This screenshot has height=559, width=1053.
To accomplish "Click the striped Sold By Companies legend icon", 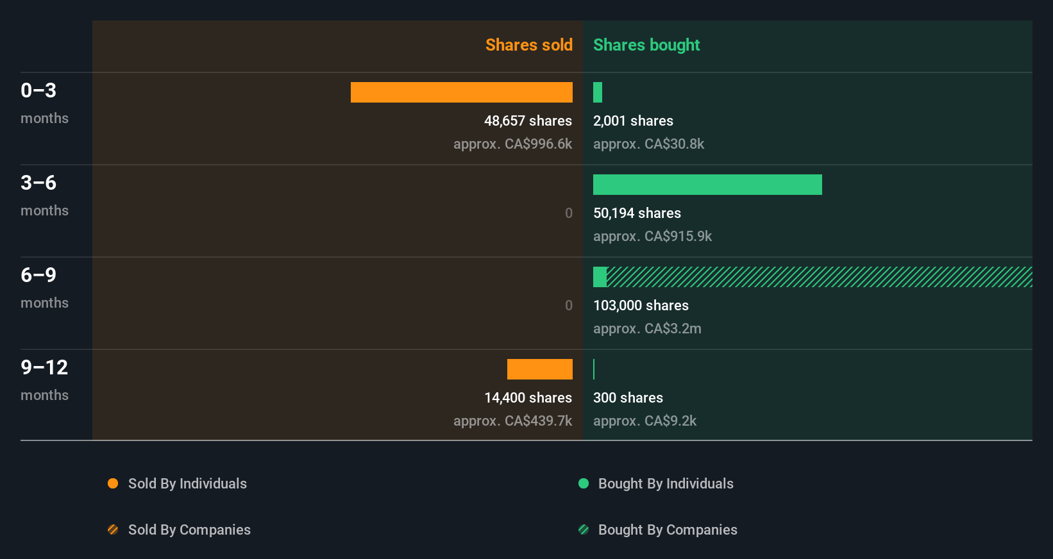I will pos(113,530).
